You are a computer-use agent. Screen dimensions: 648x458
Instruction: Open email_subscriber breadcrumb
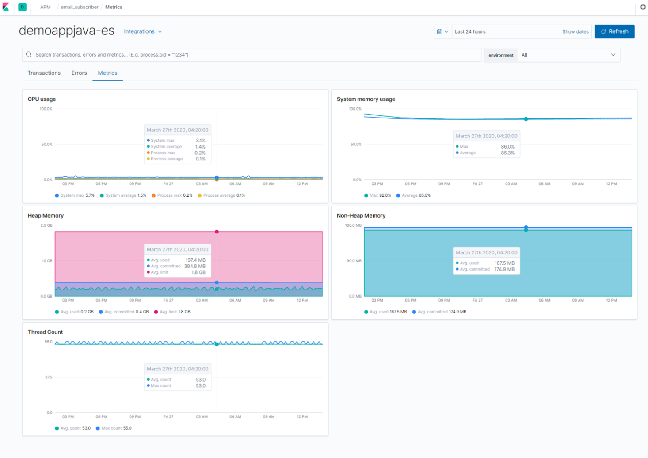(x=80, y=7)
